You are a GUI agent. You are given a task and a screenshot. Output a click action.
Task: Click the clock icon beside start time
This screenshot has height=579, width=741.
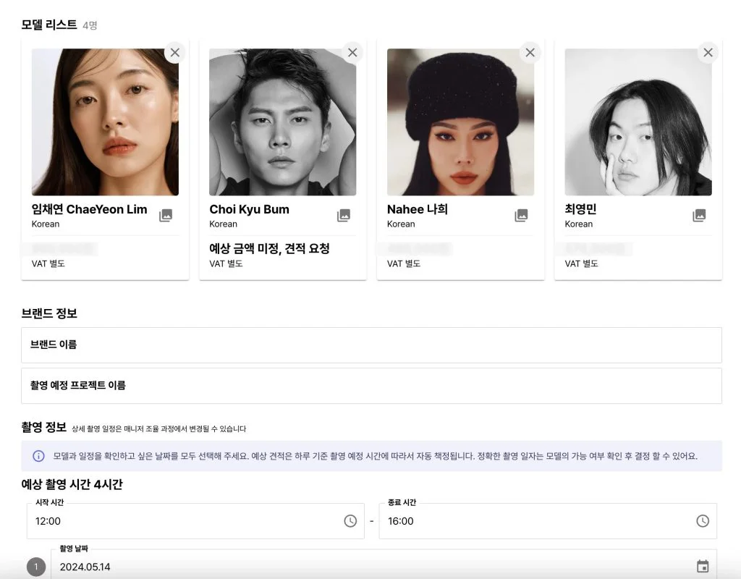point(350,520)
